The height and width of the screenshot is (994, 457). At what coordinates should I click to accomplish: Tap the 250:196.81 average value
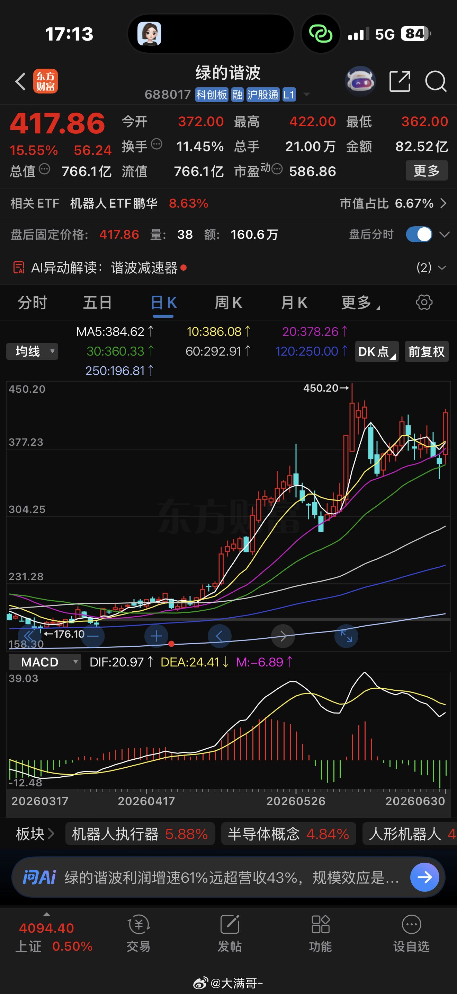tap(119, 371)
